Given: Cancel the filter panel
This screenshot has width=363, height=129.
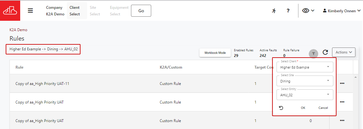Looking at the screenshot, I should [323, 108].
